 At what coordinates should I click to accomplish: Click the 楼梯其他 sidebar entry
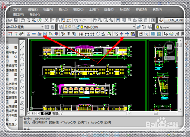click(x=12, y=70)
